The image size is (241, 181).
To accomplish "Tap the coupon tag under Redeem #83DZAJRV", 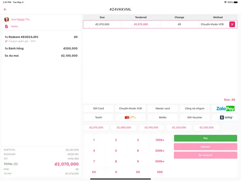I will tap(6, 41).
